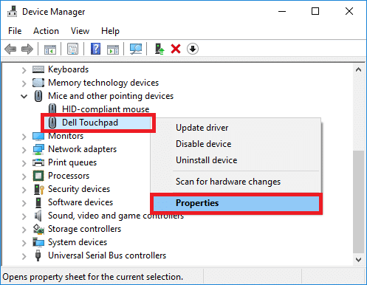Image resolution: width=367 pixels, height=285 pixels.
Task: Click the Mice and other pointing devices icon
Action: [x=38, y=96]
